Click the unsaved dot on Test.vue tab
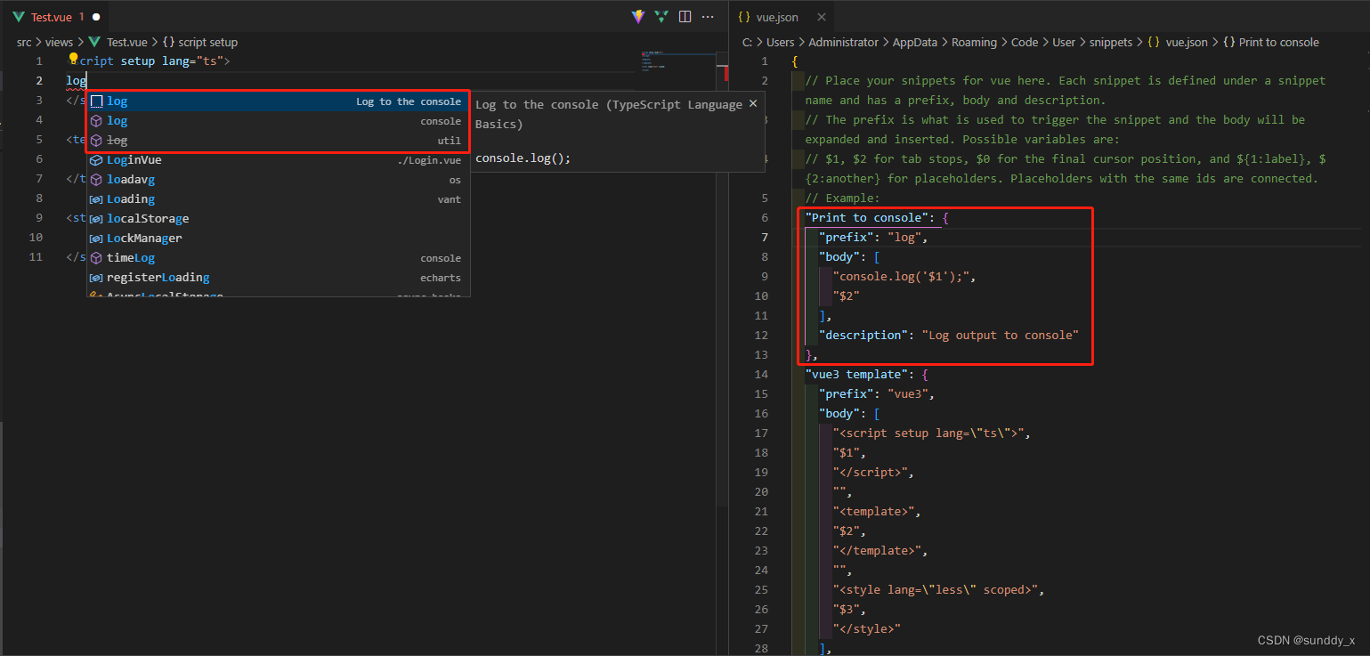 [96, 17]
